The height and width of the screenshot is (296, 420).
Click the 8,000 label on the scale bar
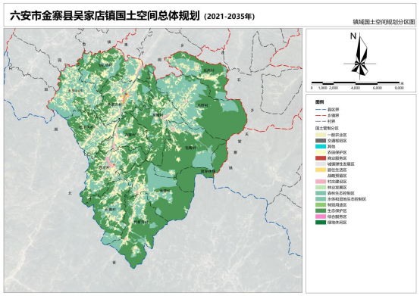point(399,88)
